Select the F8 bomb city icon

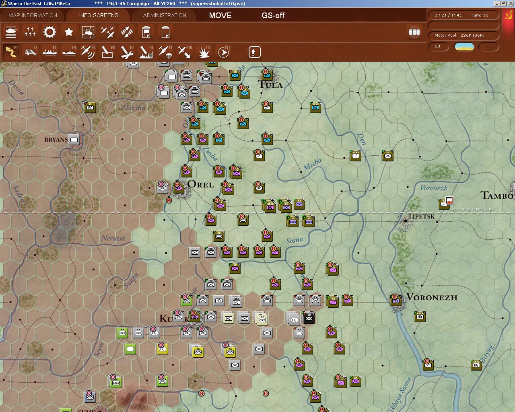coord(146,52)
